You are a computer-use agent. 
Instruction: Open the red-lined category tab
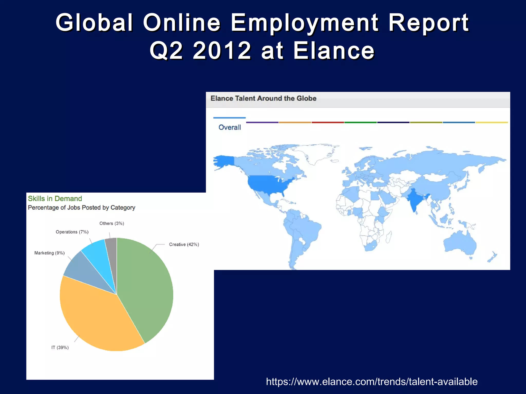[328, 123]
